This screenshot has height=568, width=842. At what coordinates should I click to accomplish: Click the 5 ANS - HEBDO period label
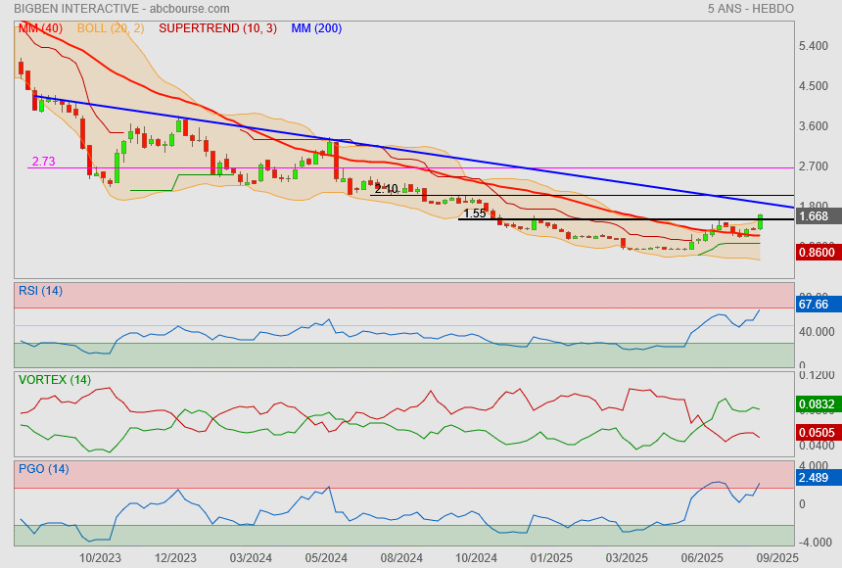coord(750,9)
